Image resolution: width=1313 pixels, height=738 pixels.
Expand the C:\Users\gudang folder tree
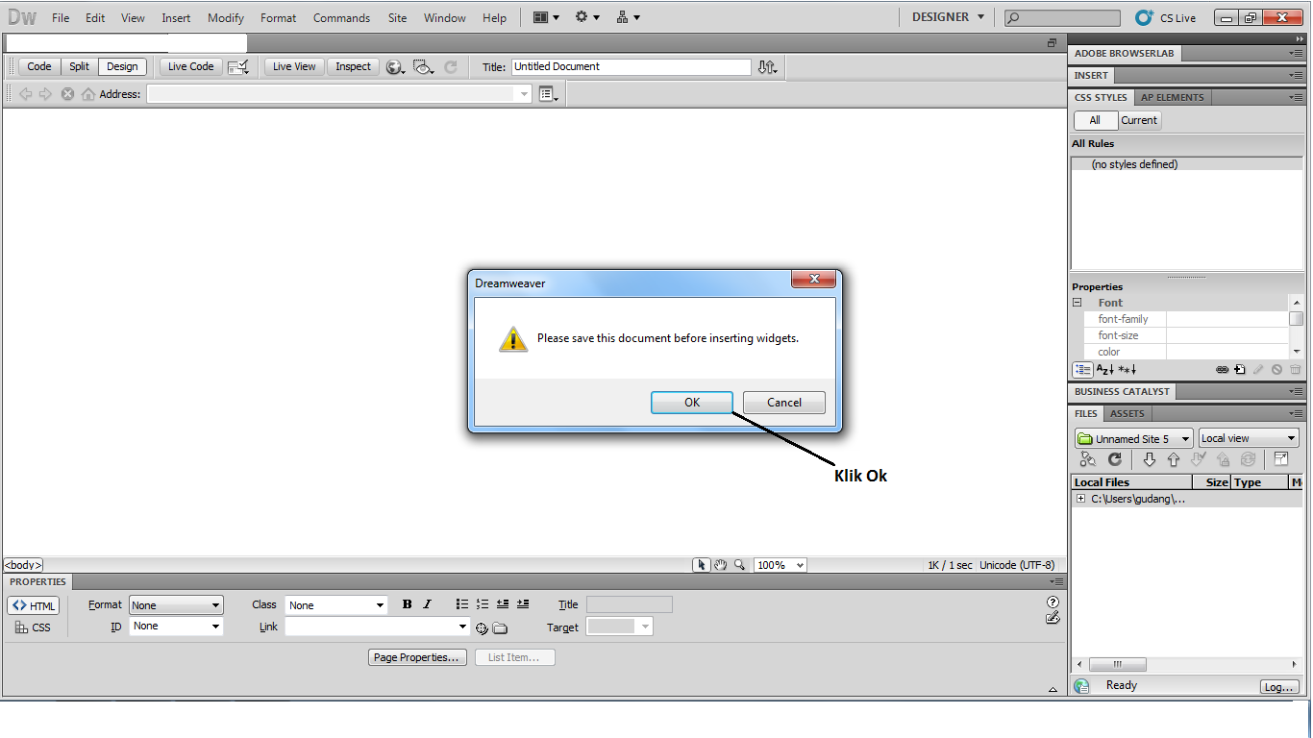click(1080, 499)
